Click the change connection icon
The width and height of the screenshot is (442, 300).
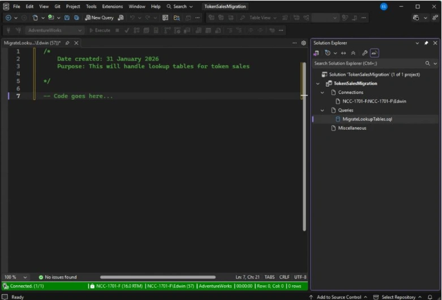pyautogui.click(x=18, y=30)
